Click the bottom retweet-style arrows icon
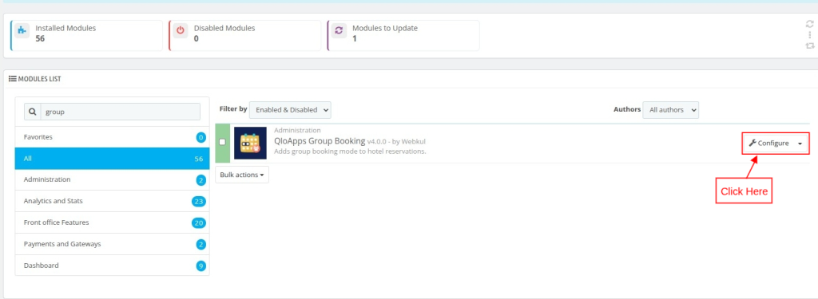The width and height of the screenshot is (818, 299). click(x=810, y=45)
